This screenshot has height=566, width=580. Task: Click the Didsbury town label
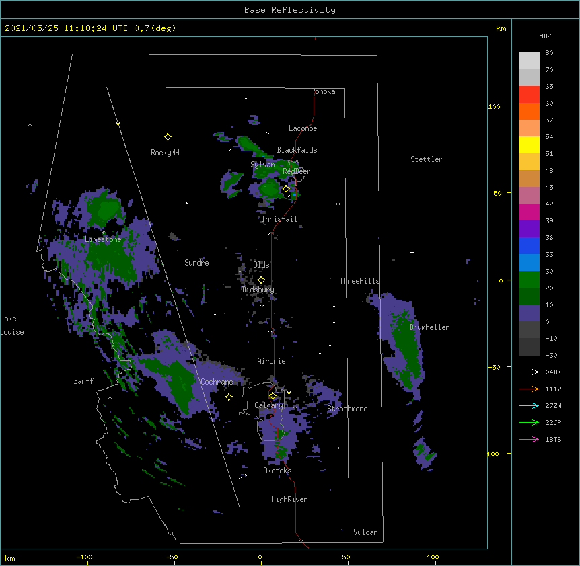pyautogui.click(x=258, y=290)
